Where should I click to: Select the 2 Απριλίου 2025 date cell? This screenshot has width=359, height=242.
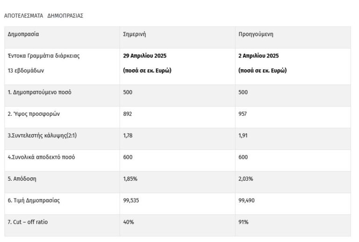[258, 56]
